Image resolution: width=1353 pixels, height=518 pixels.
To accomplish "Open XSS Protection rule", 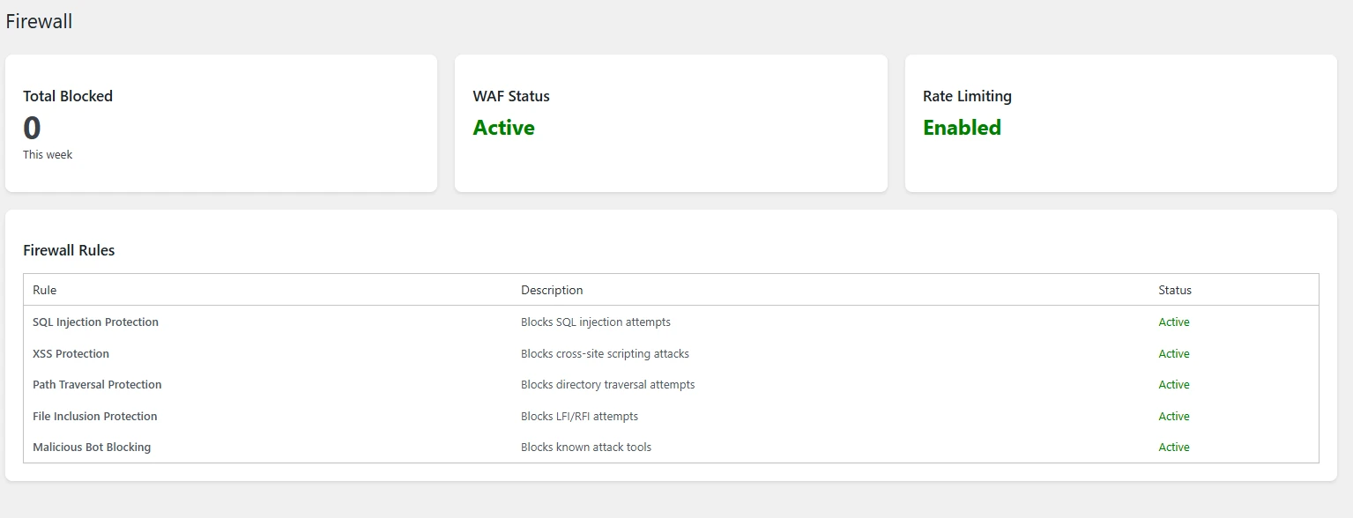I will pyautogui.click(x=71, y=353).
